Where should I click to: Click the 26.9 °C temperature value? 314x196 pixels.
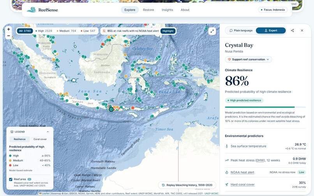(300, 144)
